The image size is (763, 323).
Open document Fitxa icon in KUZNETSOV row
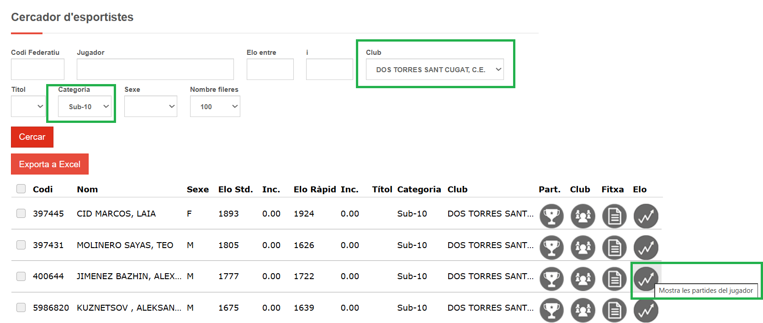click(x=615, y=310)
